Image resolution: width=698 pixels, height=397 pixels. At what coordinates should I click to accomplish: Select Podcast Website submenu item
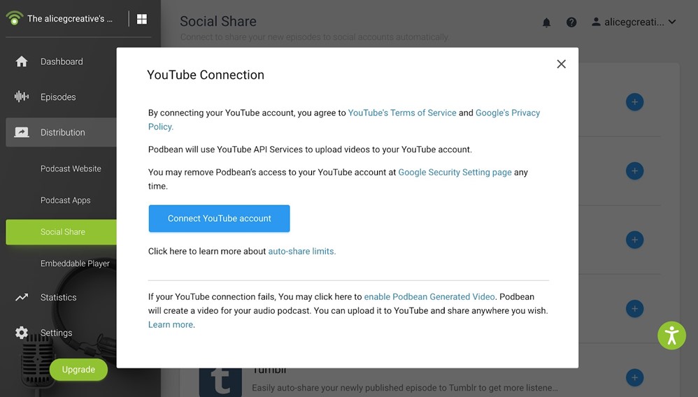(x=71, y=168)
